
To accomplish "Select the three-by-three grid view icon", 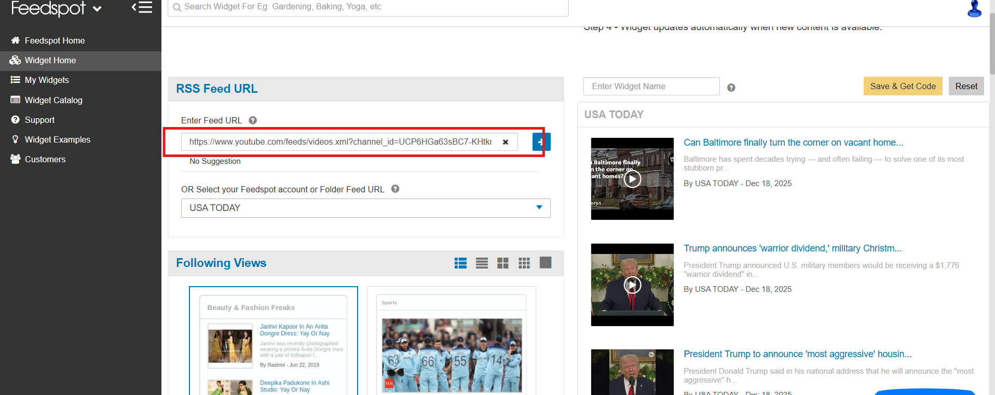I will 524,263.
